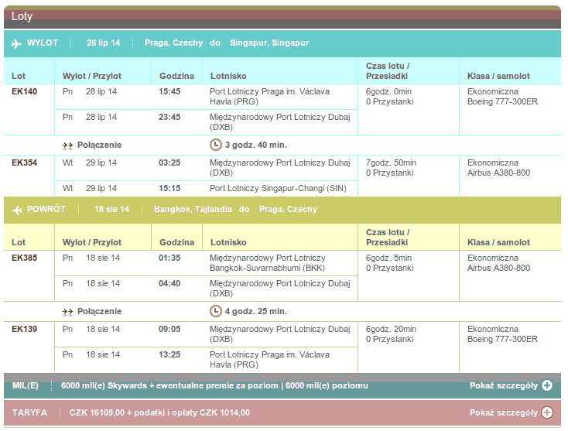Click departure time 15:45

pyautogui.click(x=169, y=91)
